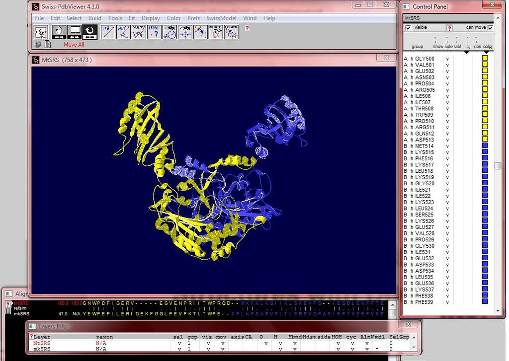Open the surface column dropdown triangle
Screen dimensions: 509x361
[x=467, y=52]
